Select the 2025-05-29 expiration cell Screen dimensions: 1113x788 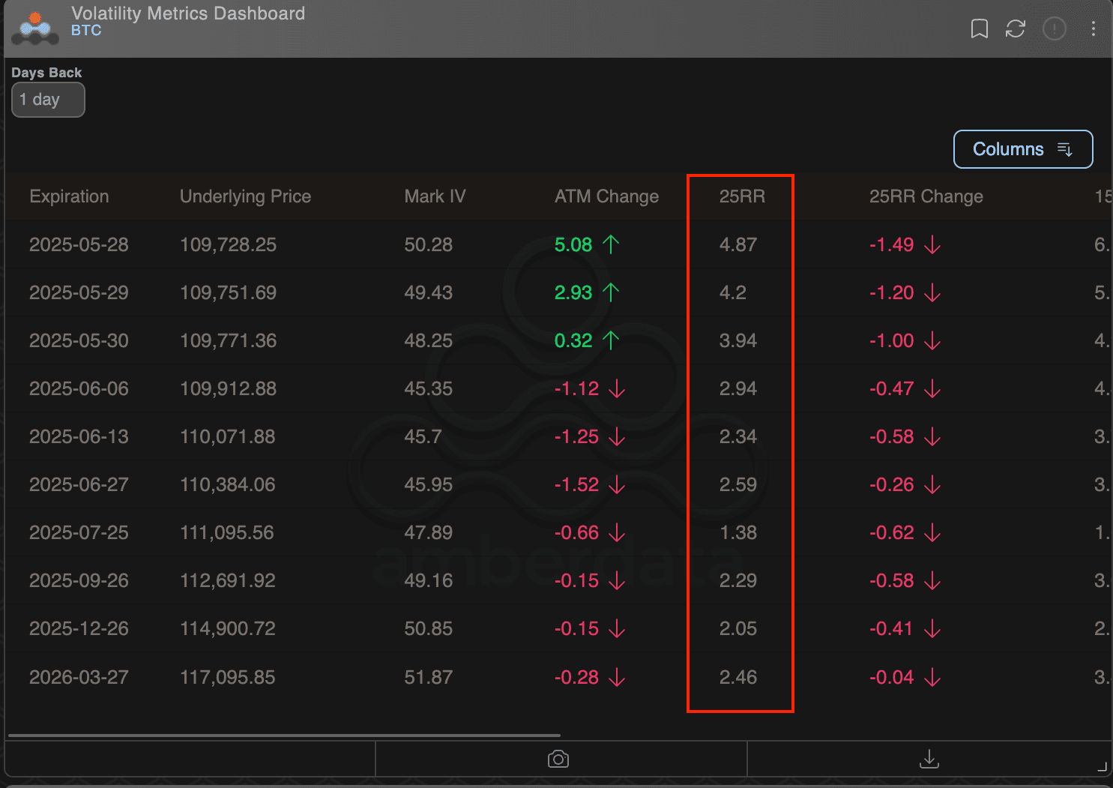pos(79,292)
